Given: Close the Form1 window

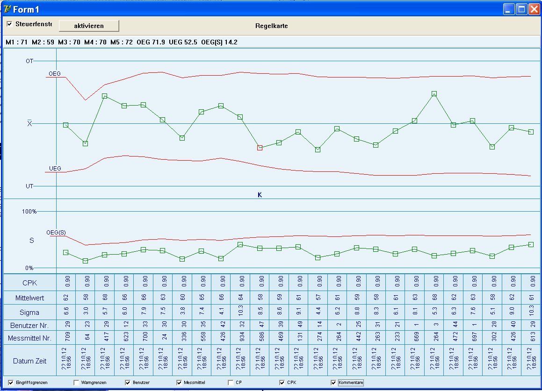Looking at the screenshot, I should [x=534, y=9].
